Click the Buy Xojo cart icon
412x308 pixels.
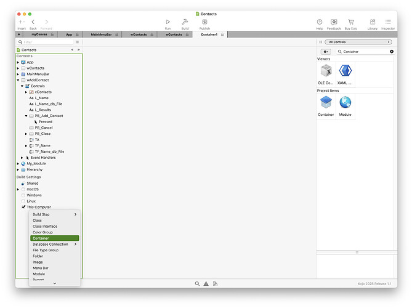351,22
